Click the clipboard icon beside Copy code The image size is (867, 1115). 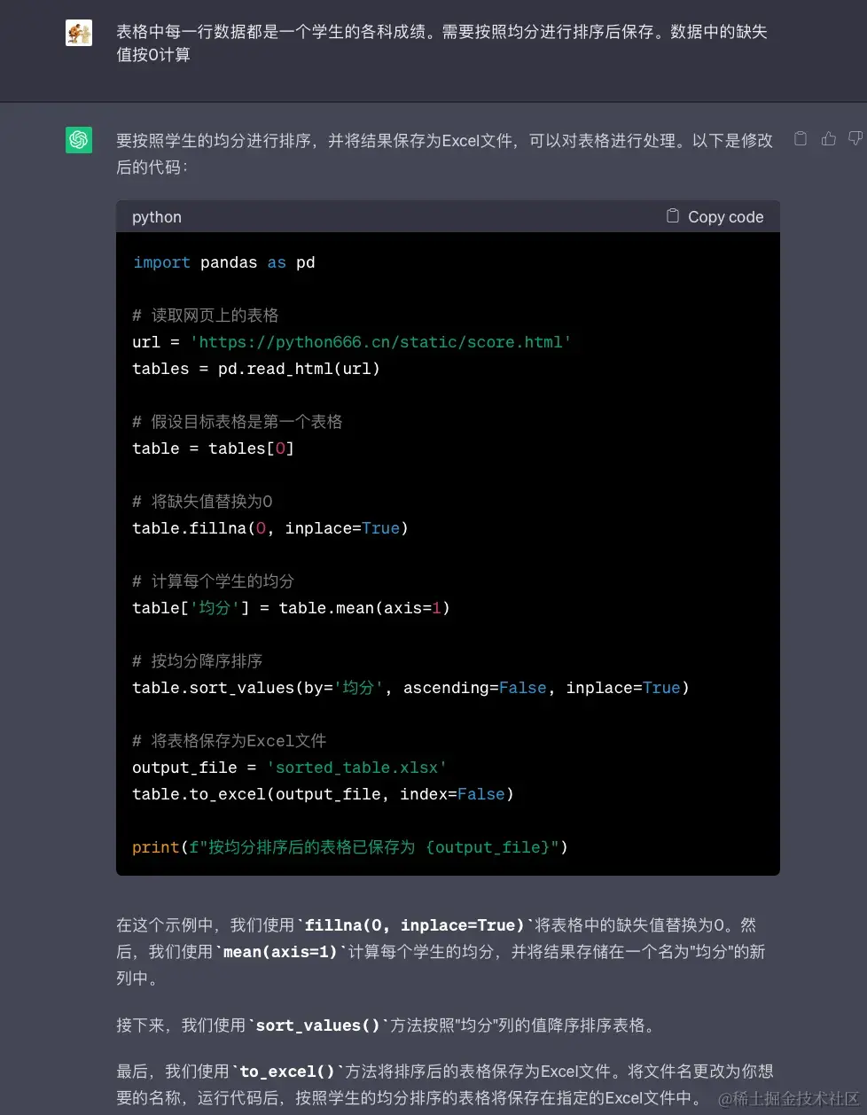tap(671, 216)
